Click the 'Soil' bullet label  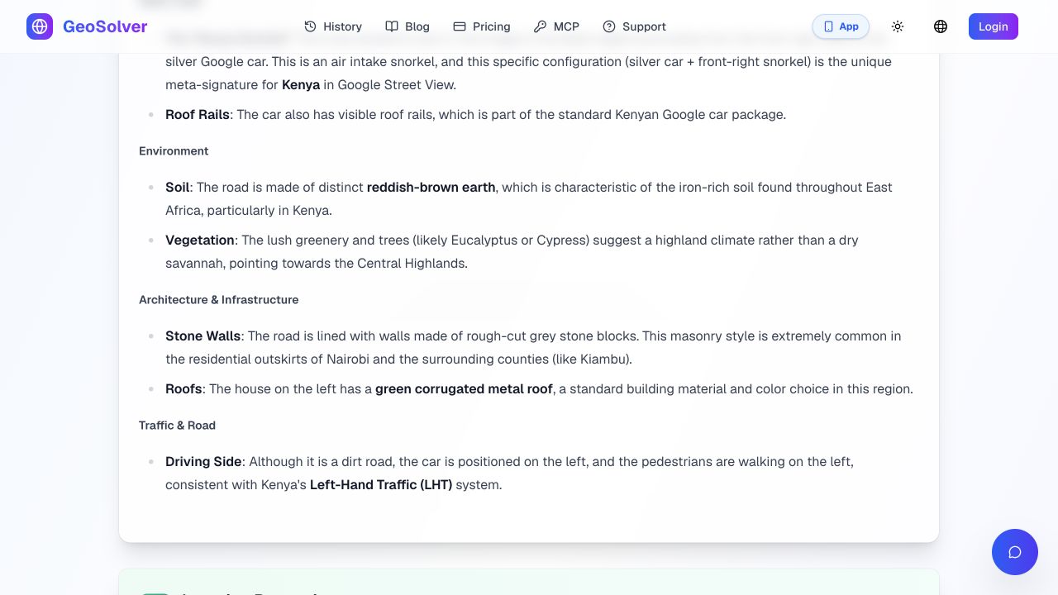(178, 187)
